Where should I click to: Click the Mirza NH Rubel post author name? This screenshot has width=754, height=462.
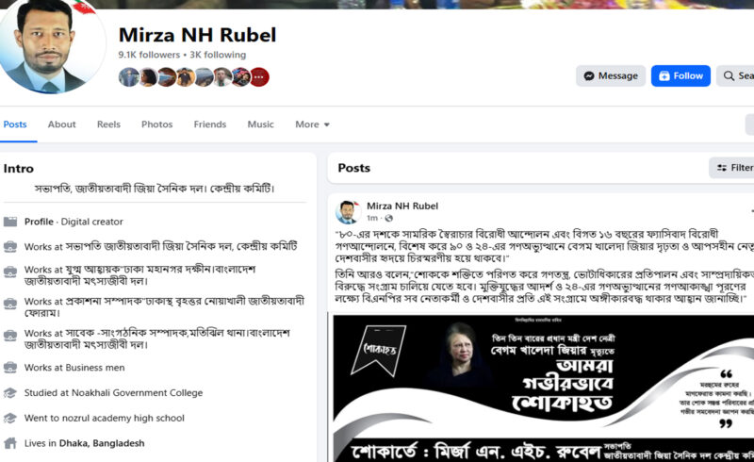pos(402,206)
